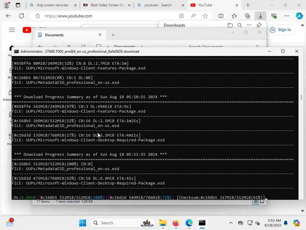
Task: Click the site info lock icon
Action: (x=38, y=16)
